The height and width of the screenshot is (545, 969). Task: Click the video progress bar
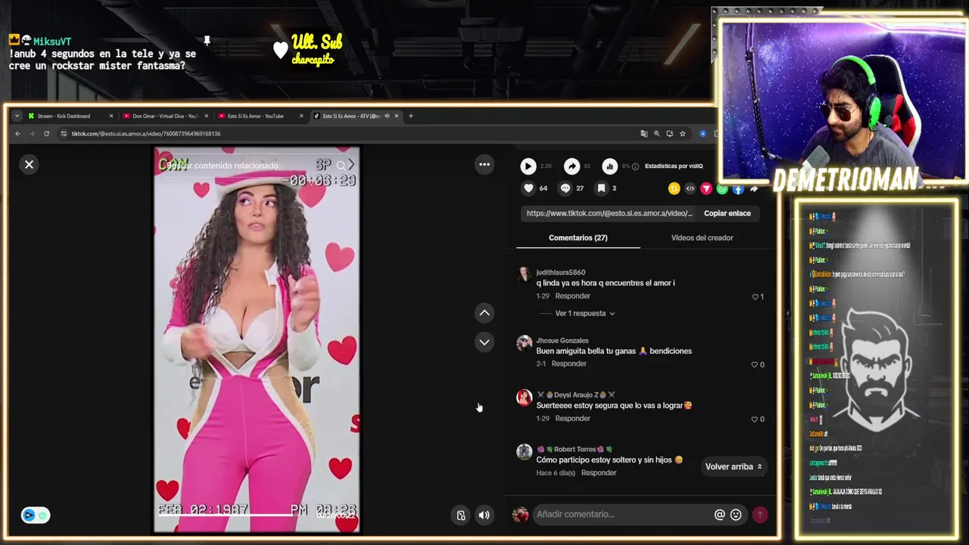point(256,515)
